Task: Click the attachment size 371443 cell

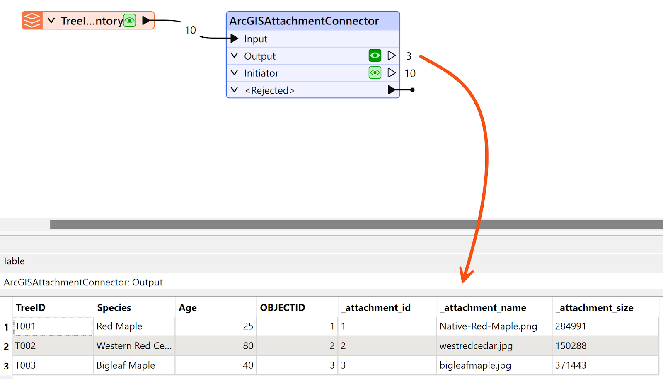Action: 605,365
